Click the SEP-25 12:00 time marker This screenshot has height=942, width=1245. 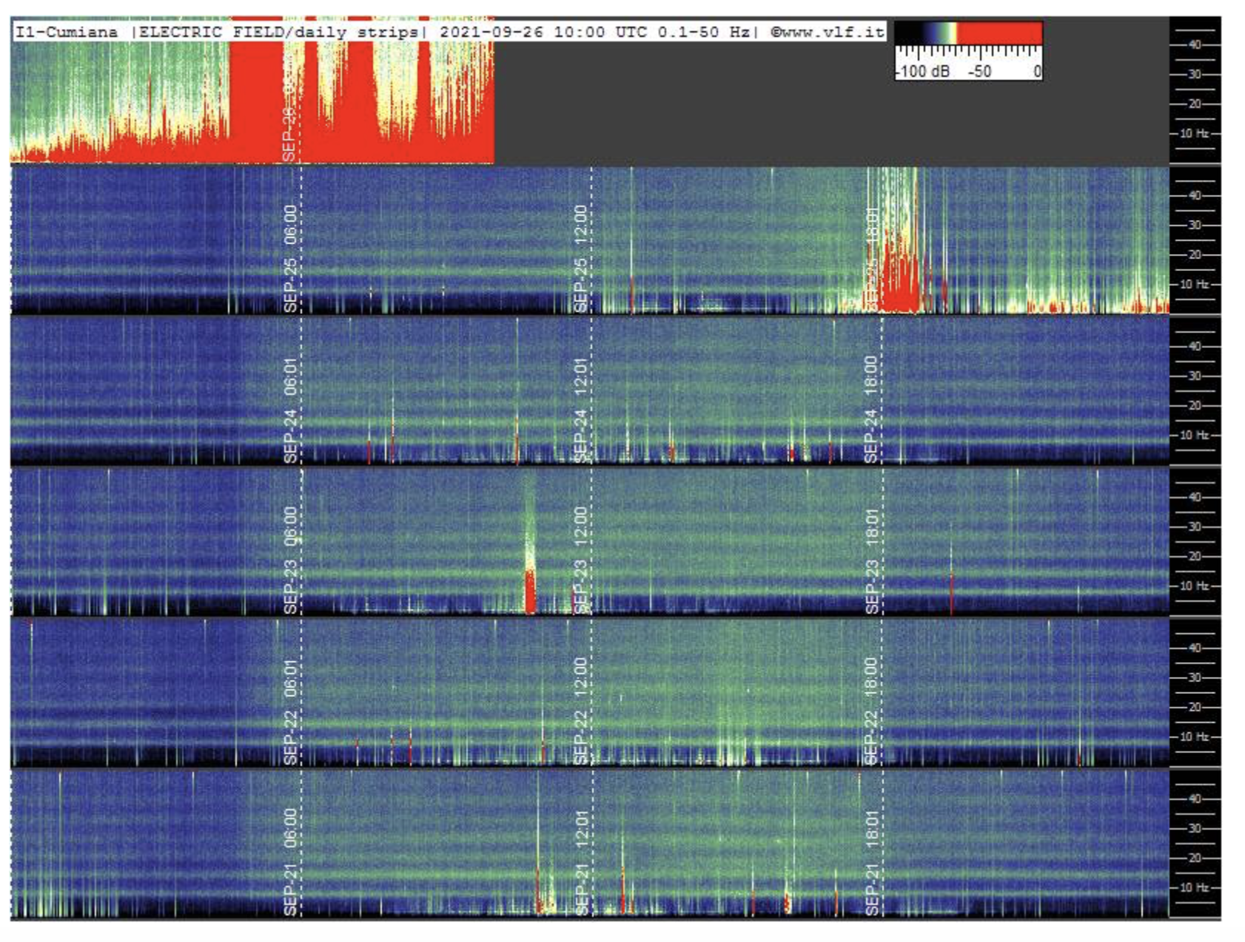click(580, 258)
